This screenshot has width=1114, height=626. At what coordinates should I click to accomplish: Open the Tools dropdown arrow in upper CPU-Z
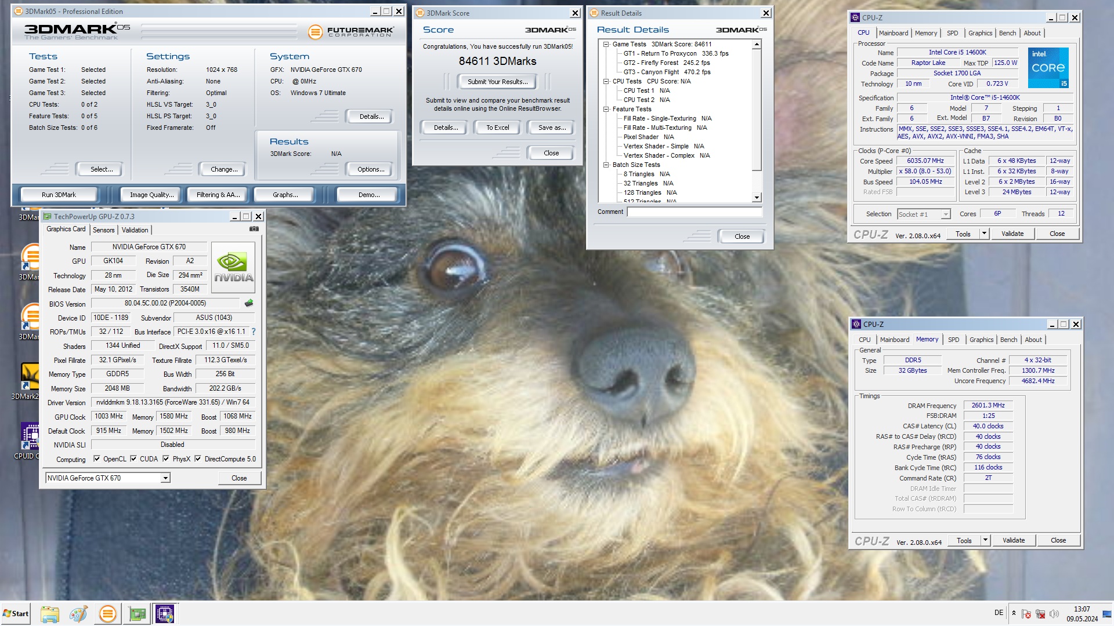click(x=984, y=234)
